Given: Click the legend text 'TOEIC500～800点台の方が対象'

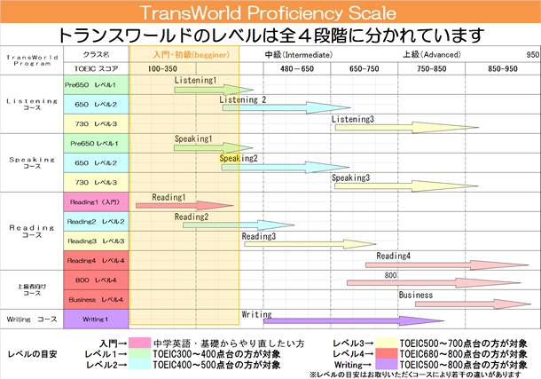Looking at the screenshot, I should click(x=463, y=365).
